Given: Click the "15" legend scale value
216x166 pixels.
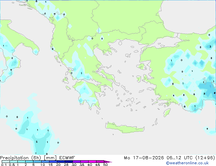Looking at the screenshot, I should (50, 165).
